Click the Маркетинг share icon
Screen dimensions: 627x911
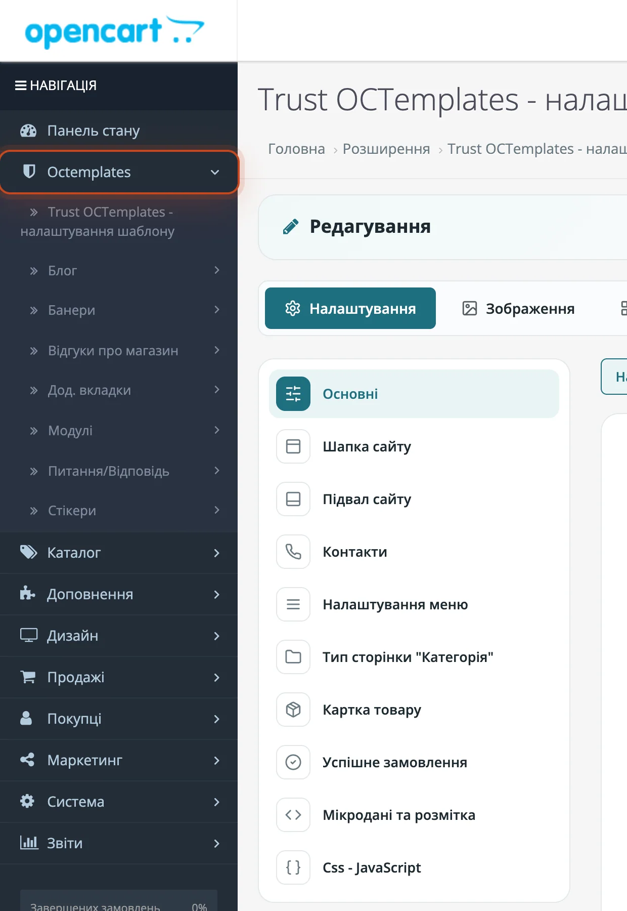click(x=27, y=760)
